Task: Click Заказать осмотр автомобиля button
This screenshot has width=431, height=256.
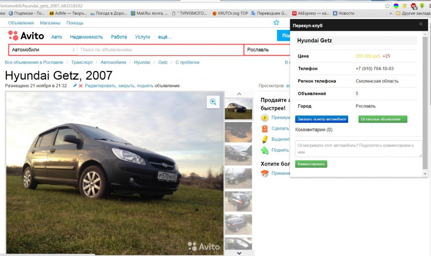Action: point(322,119)
